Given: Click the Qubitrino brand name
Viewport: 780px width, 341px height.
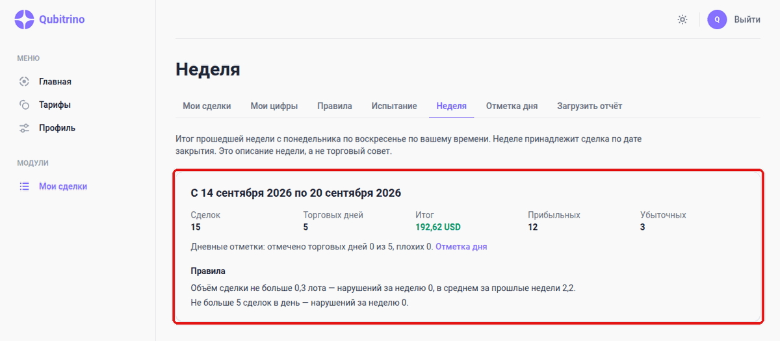Looking at the screenshot, I should click(x=62, y=19).
